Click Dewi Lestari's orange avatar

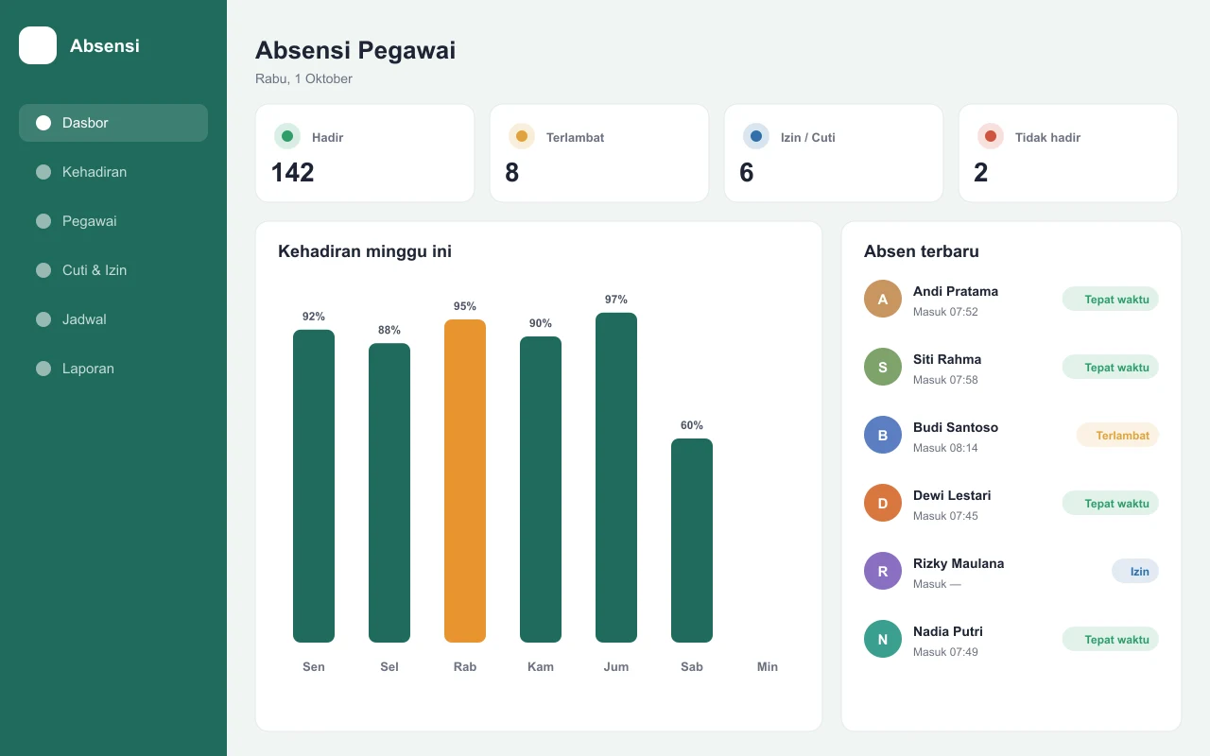[883, 503]
